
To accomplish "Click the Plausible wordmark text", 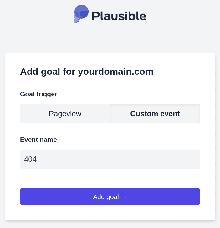I will 119,16.
